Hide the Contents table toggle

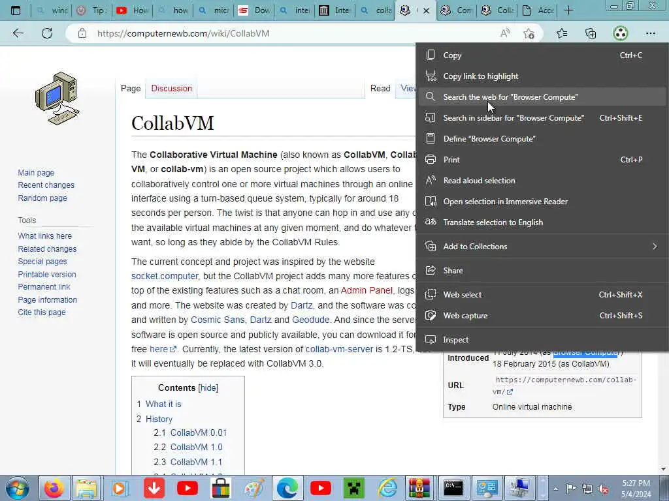pyautogui.click(x=208, y=387)
